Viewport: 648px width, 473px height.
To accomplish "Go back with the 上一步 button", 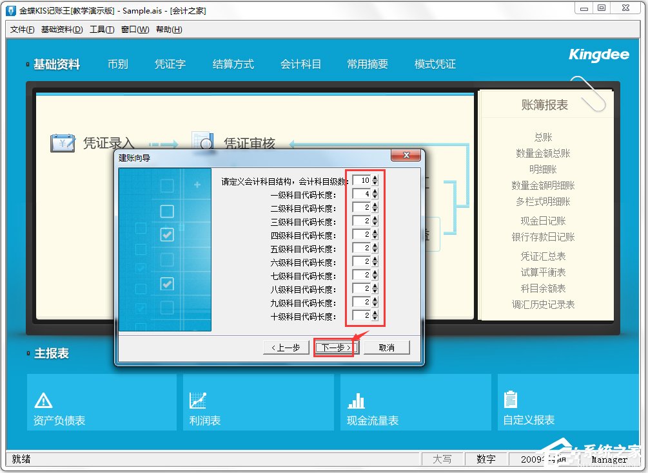I will click(x=286, y=348).
